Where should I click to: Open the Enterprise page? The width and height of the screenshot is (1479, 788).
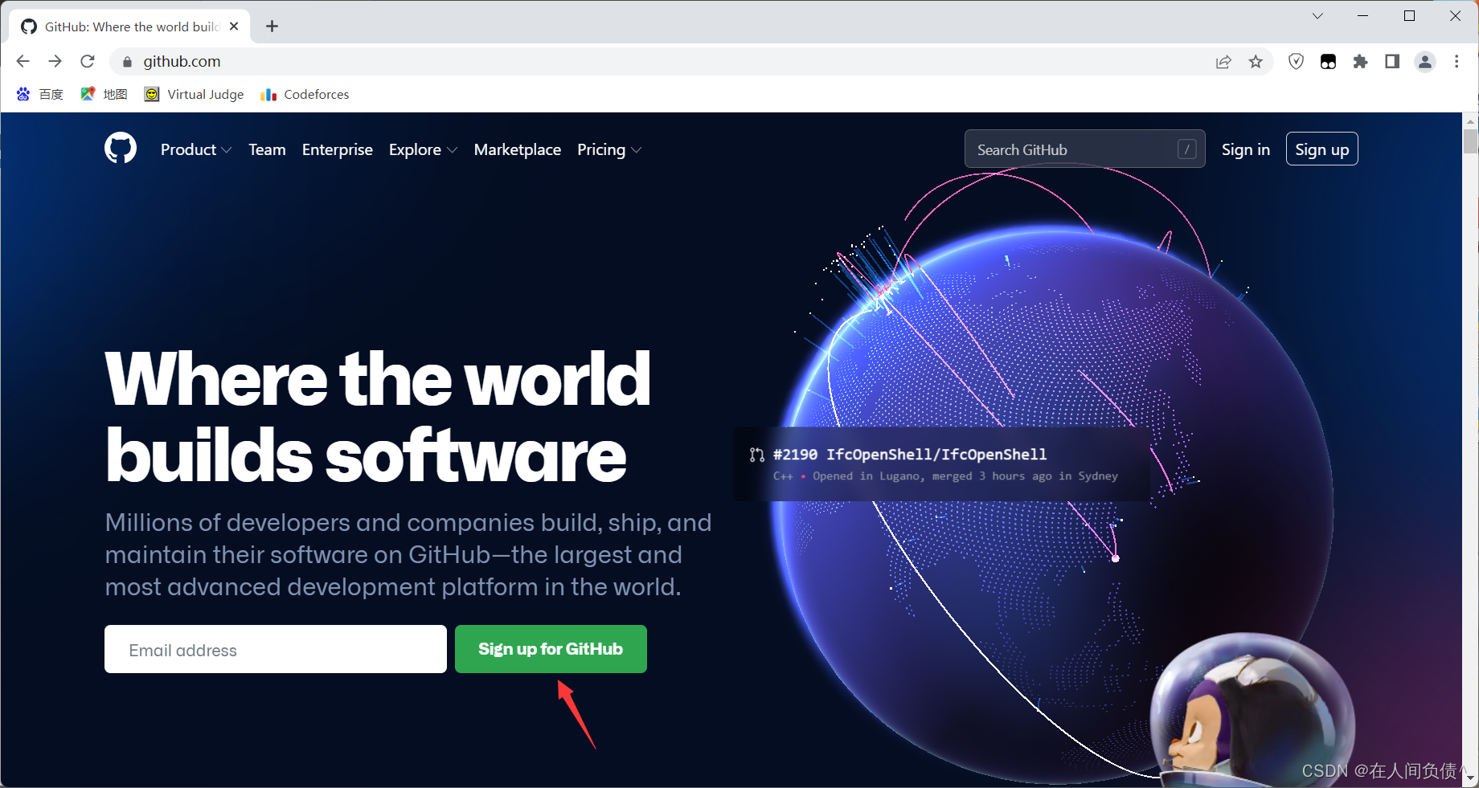pyautogui.click(x=337, y=149)
